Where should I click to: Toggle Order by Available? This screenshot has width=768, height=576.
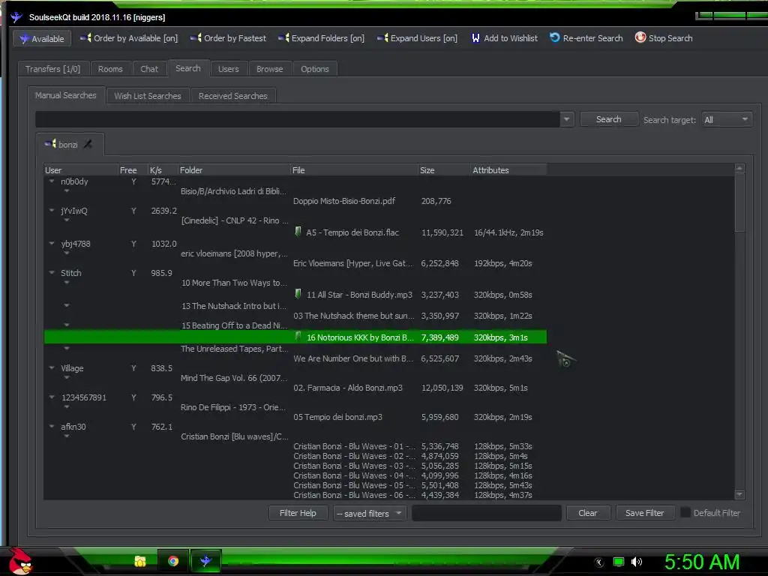(129, 38)
